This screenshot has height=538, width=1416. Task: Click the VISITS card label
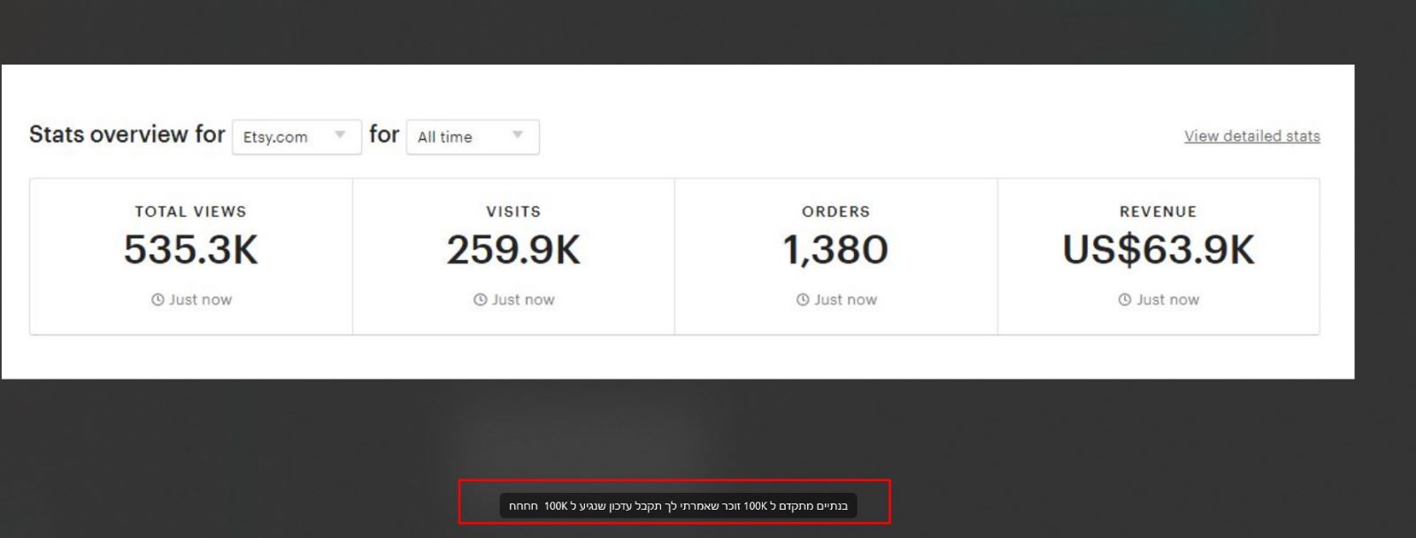513,211
